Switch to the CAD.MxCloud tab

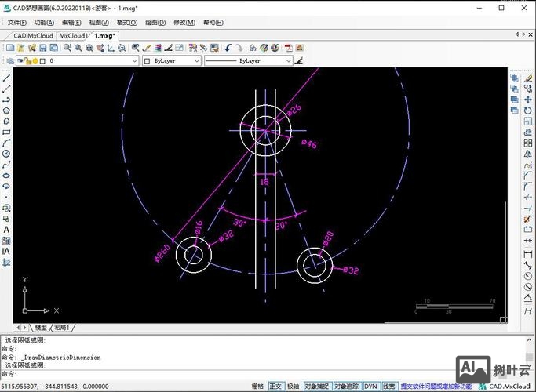[x=33, y=35]
